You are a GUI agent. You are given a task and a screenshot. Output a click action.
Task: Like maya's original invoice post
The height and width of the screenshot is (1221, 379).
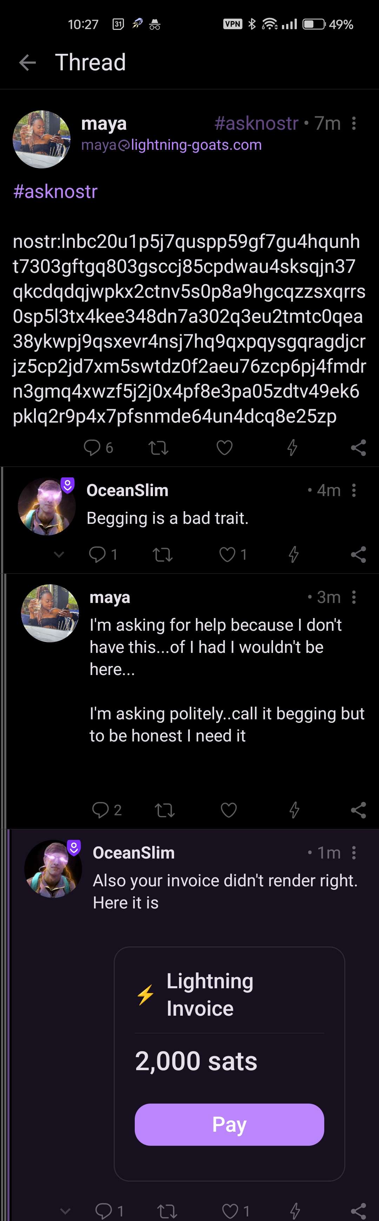(224, 448)
